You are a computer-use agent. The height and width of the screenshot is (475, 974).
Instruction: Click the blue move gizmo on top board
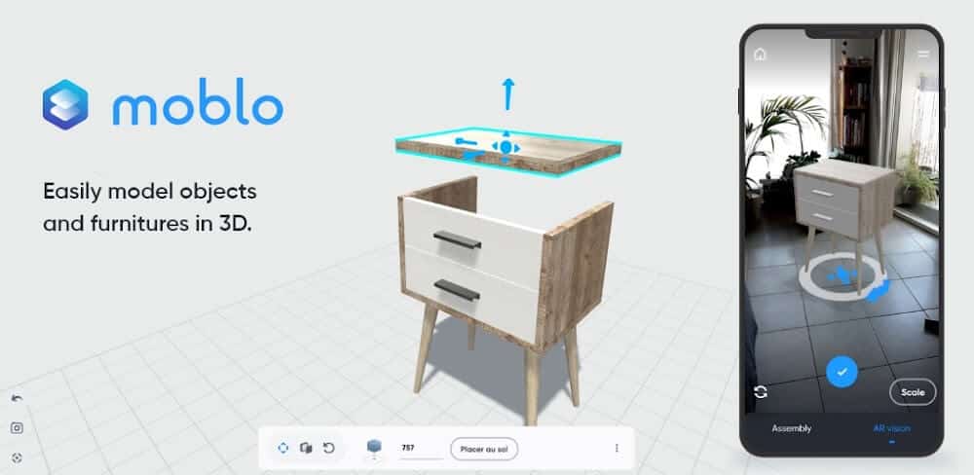coord(506,148)
